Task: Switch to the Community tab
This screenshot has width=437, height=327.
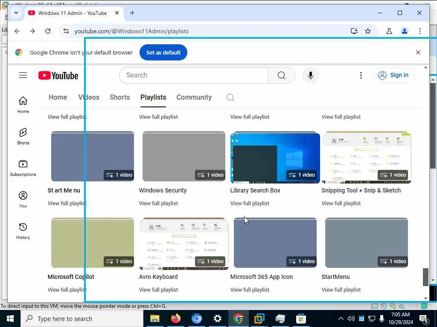Action: (194, 98)
